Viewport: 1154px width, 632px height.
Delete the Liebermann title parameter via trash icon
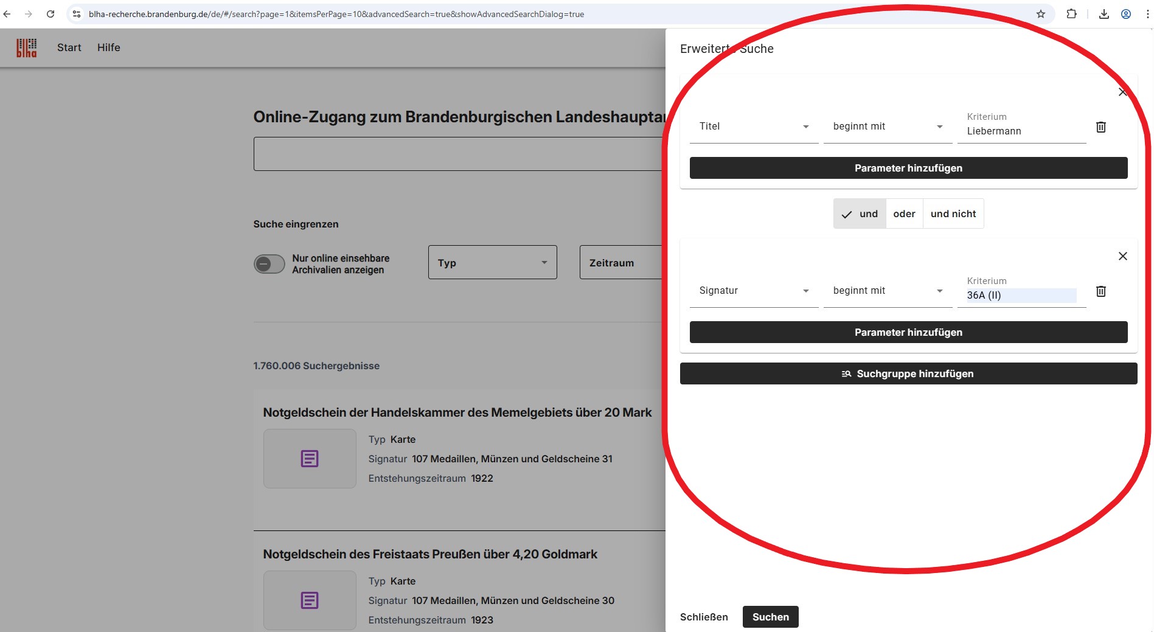tap(1101, 127)
